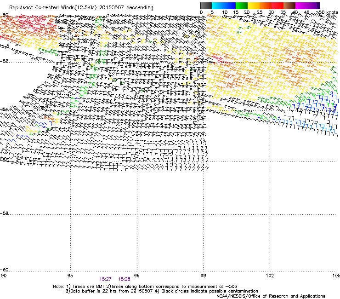Click the longitude label 96

pos(137,276)
